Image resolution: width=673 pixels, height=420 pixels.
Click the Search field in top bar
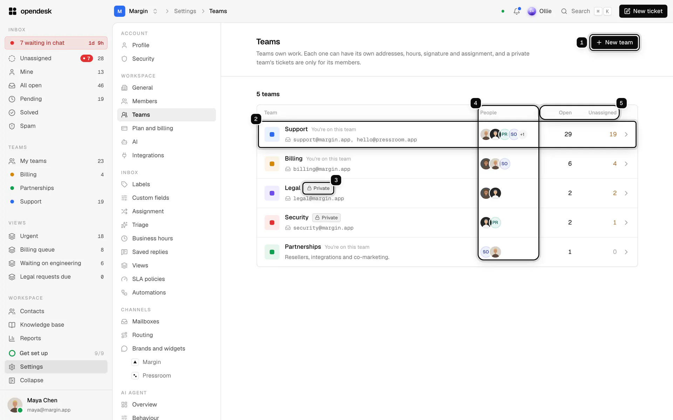(586, 11)
